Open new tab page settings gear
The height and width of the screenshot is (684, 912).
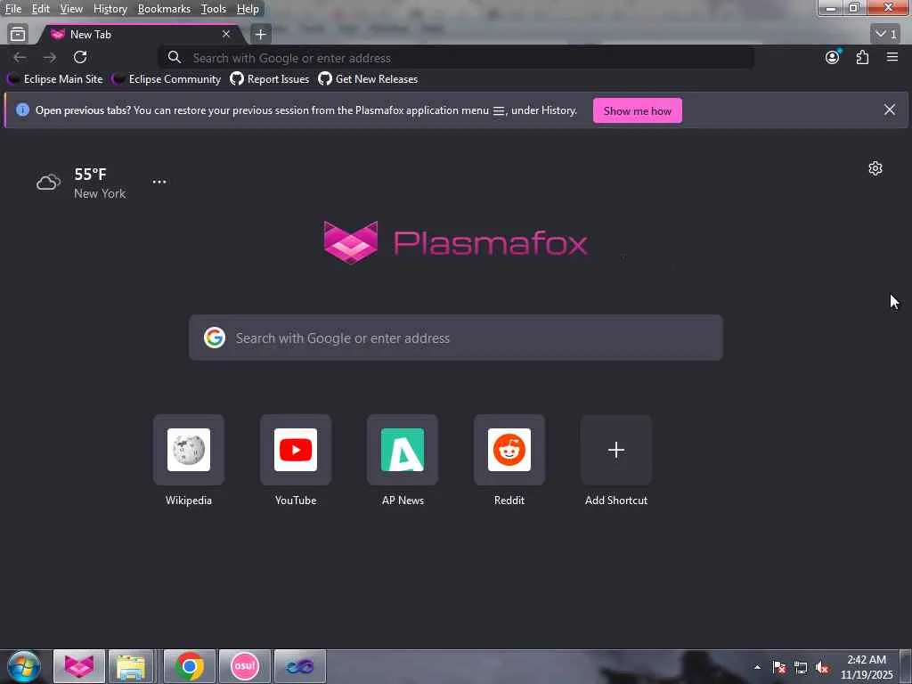coord(875,168)
